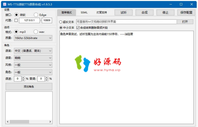Select the Edge interface radio button
This screenshot has width=198, height=127.
(36, 15)
